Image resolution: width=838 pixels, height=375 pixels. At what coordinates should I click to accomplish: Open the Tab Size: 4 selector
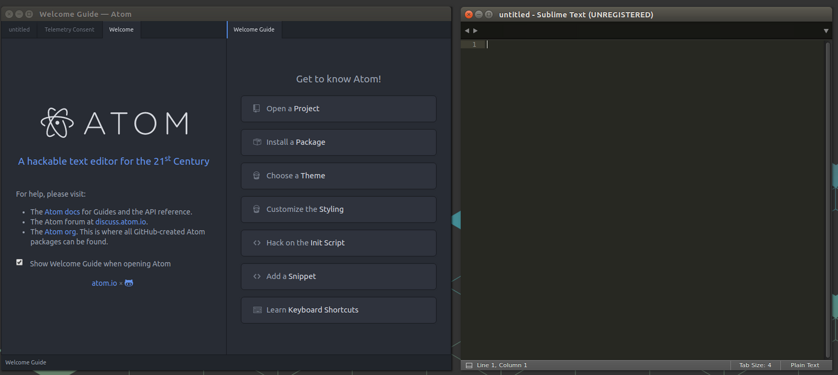[x=755, y=365]
